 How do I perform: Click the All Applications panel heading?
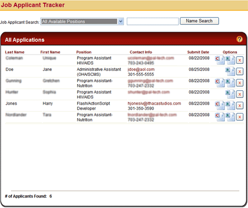click(x=25, y=40)
